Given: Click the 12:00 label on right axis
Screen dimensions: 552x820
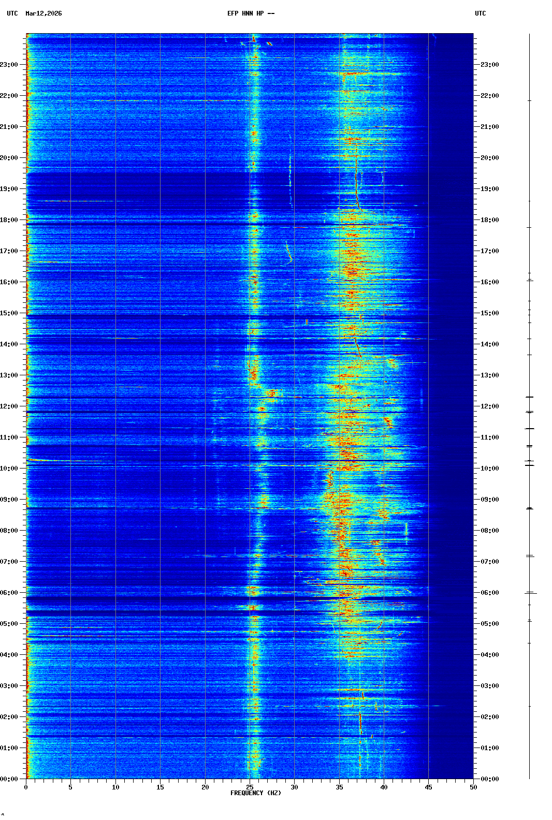Looking at the screenshot, I should 489,406.
